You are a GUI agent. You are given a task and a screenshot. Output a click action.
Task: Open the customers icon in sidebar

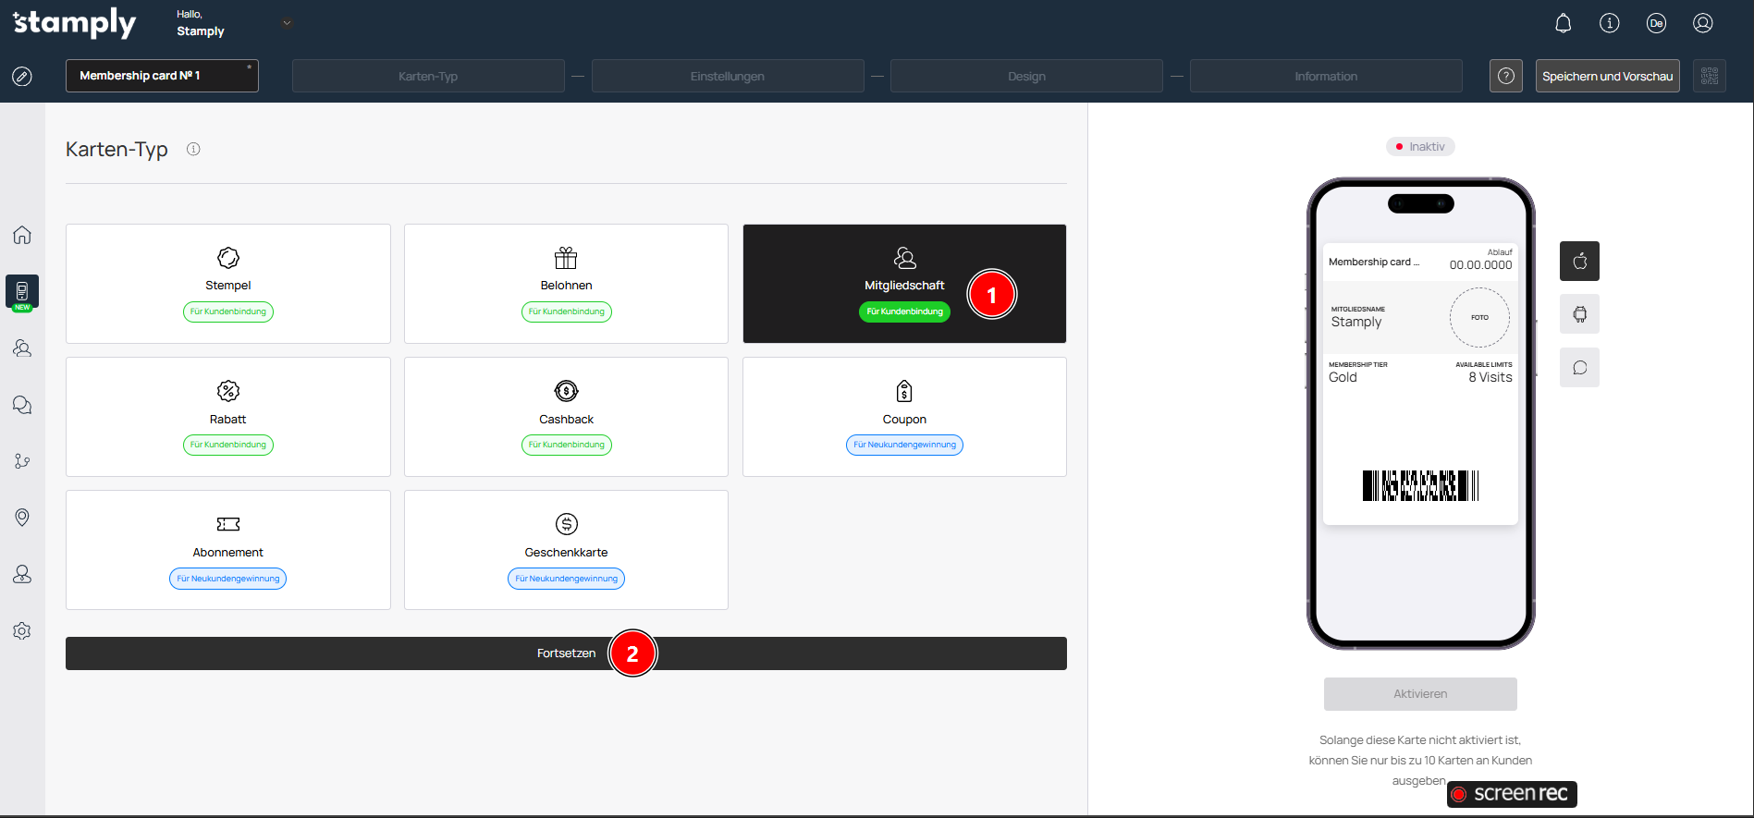[x=22, y=348]
